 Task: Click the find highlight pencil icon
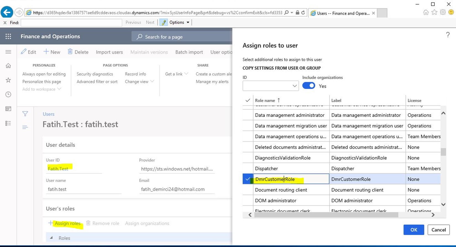[x=164, y=22]
